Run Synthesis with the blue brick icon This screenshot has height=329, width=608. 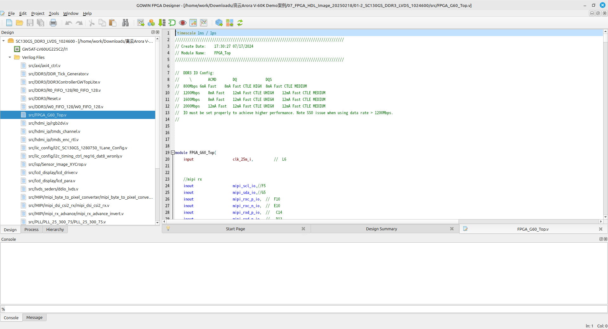pos(219,23)
